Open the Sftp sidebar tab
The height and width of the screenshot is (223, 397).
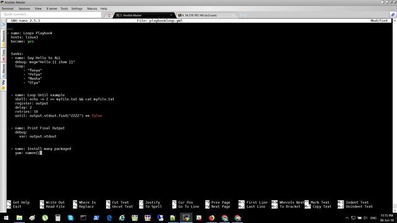point(4,84)
